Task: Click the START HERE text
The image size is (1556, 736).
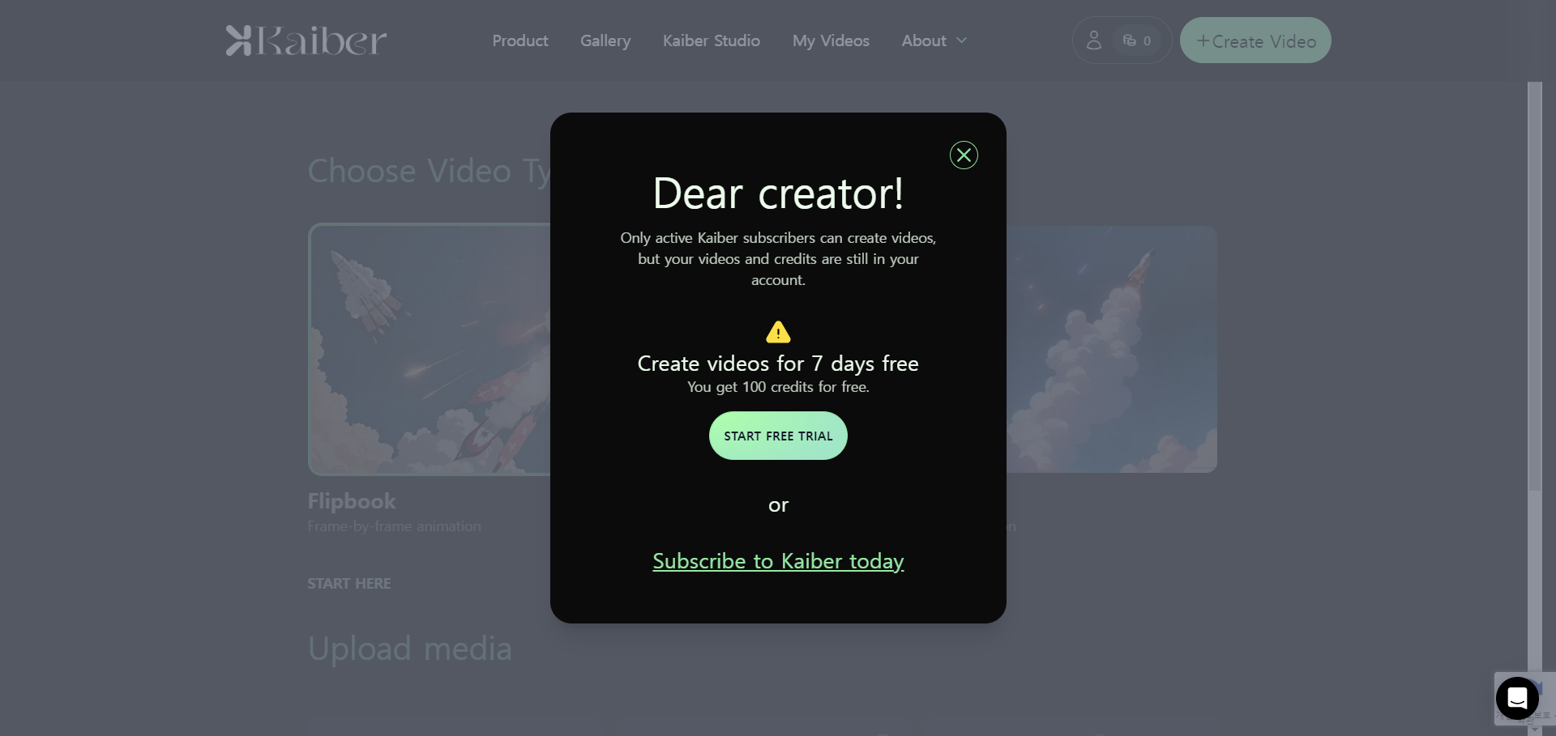Action: pyautogui.click(x=349, y=584)
